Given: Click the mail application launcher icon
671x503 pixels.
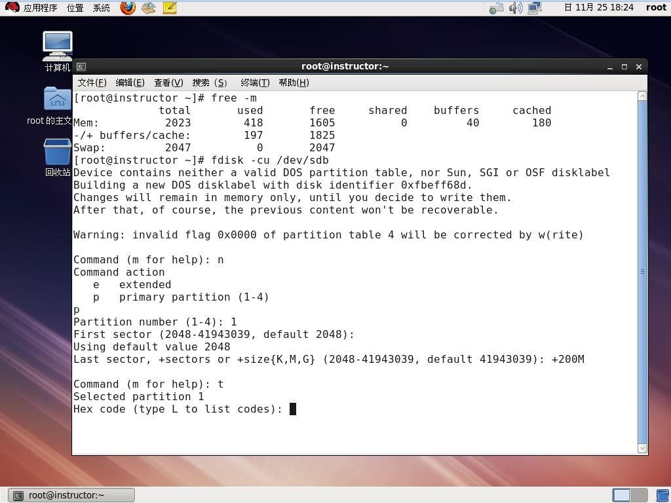Looking at the screenshot, I should click(x=149, y=8).
